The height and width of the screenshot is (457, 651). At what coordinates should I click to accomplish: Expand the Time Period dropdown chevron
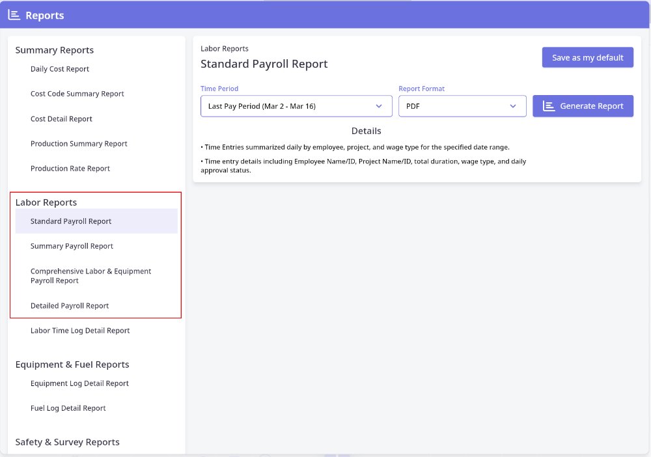pos(379,106)
